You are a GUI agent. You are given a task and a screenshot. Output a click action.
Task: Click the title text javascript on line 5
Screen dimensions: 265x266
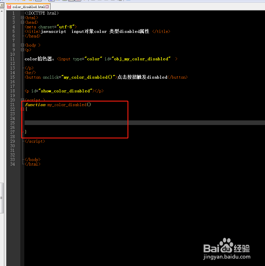53,31
